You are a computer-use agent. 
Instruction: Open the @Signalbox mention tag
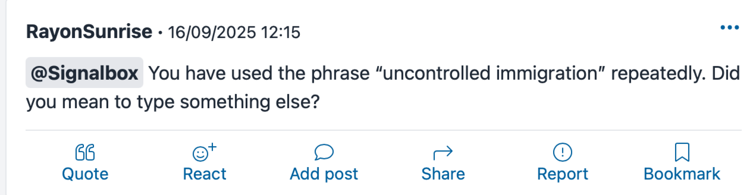85,73
